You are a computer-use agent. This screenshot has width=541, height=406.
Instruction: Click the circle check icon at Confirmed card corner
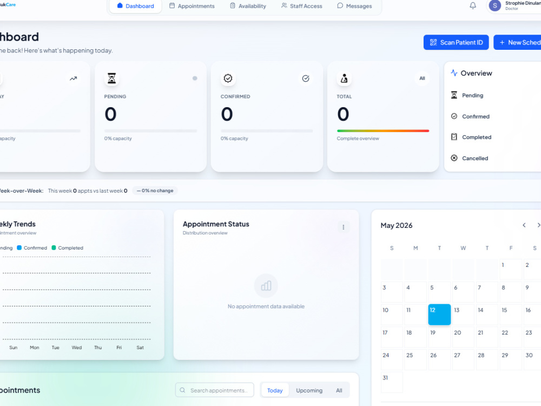click(306, 78)
